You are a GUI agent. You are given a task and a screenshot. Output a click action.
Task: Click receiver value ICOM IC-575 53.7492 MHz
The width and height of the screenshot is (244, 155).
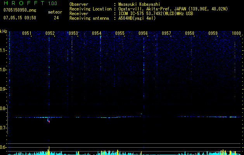click(156, 14)
